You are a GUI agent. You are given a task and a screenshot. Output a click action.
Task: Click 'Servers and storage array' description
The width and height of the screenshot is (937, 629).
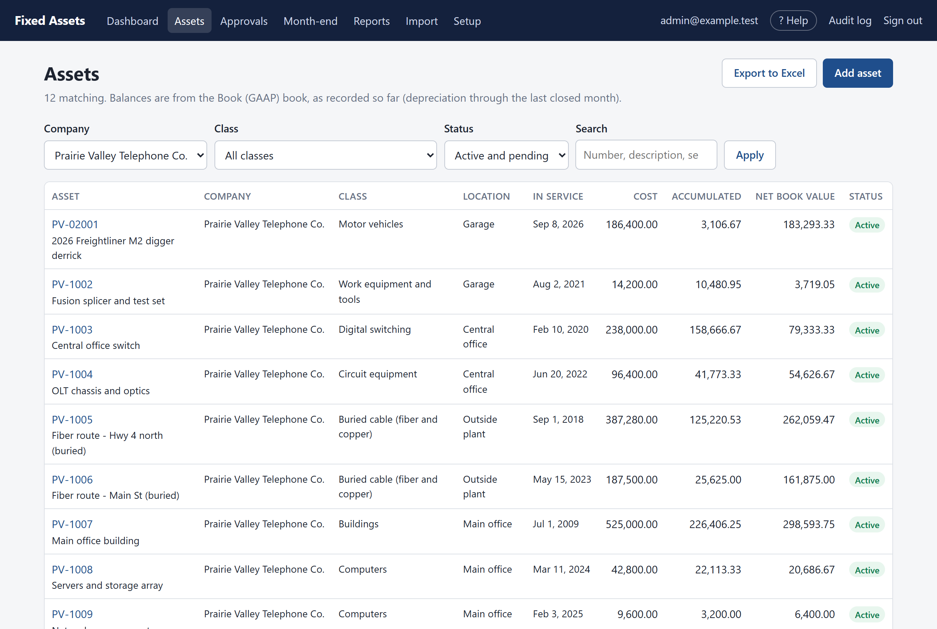click(x=107, y=585)
